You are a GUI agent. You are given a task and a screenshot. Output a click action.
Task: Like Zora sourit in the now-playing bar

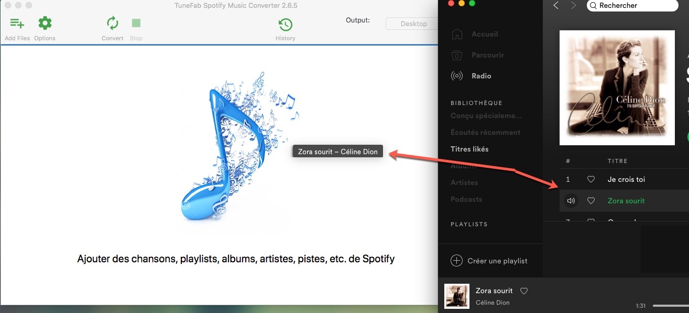click(523, 291)
